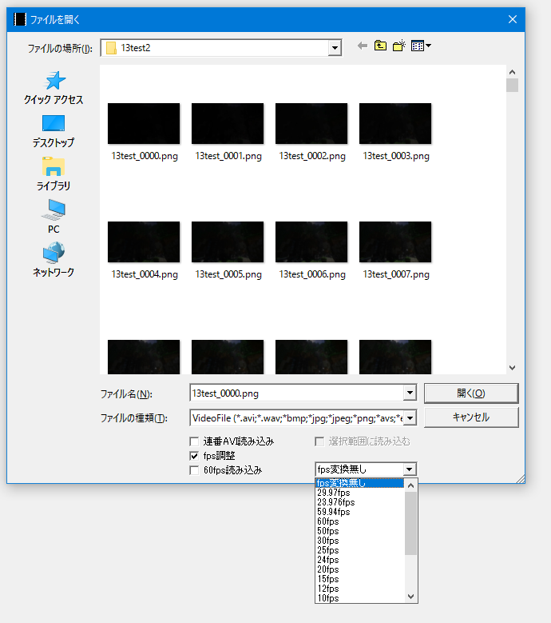Open Quick Access (クイック アクセス) location
This screenshot has width=551, height=623.
pyautogui.click(x=54, y=87)
